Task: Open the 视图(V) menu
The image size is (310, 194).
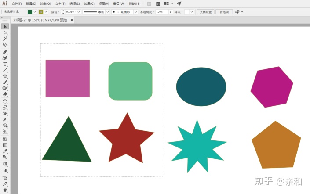Action: pyautogui.click(x=104, y=4)
